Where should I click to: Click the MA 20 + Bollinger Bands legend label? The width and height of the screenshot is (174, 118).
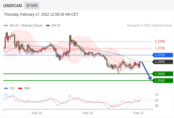tap(26, 26)
